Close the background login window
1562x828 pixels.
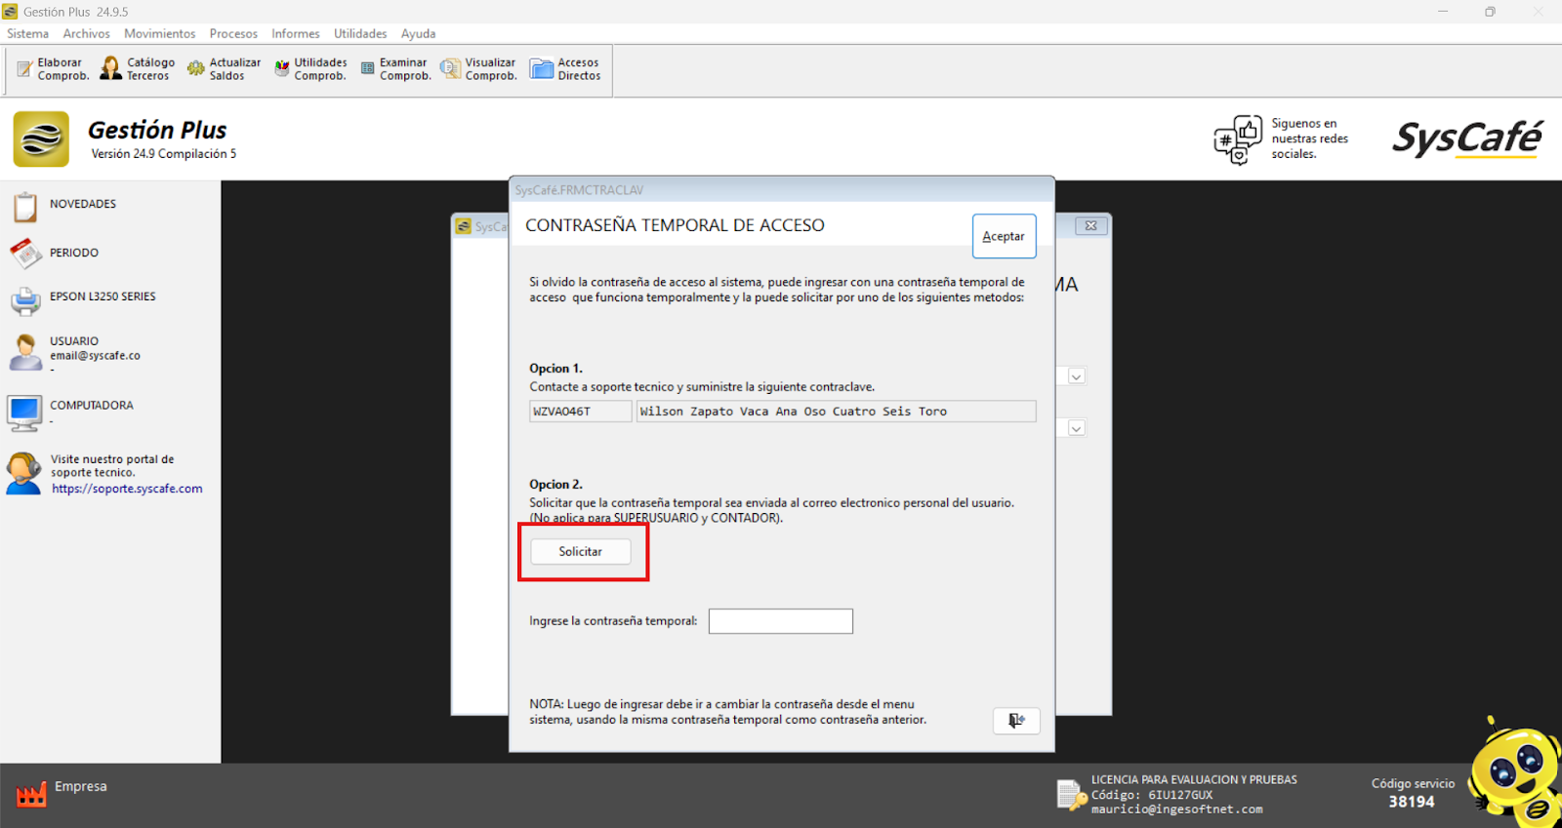pyautogui.click(x=1090, y=225)
